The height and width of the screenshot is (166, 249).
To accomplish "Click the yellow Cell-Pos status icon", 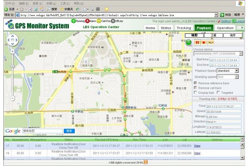I will point(99,21).
